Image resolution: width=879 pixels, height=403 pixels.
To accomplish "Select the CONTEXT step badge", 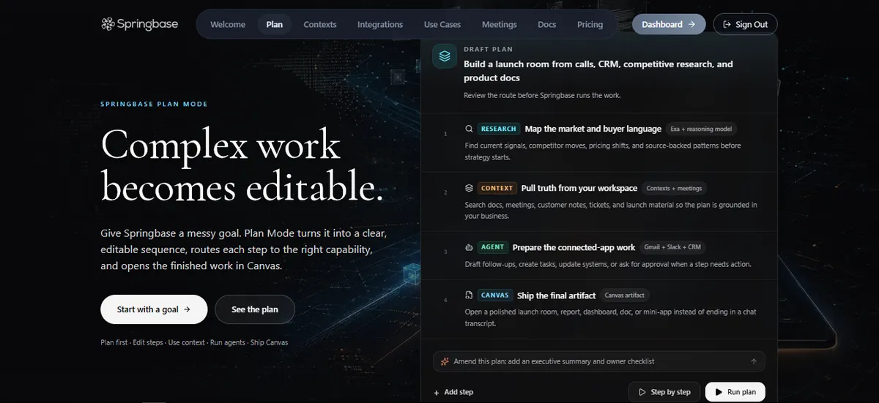I will (x=498, y=188).
